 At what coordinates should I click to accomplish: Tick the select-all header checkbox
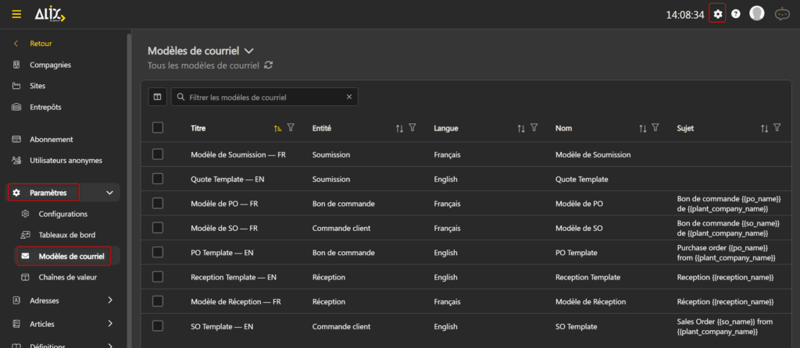coord(158,128)
